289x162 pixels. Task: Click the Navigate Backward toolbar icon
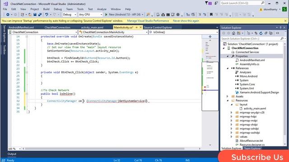click(x=8, y=14)
